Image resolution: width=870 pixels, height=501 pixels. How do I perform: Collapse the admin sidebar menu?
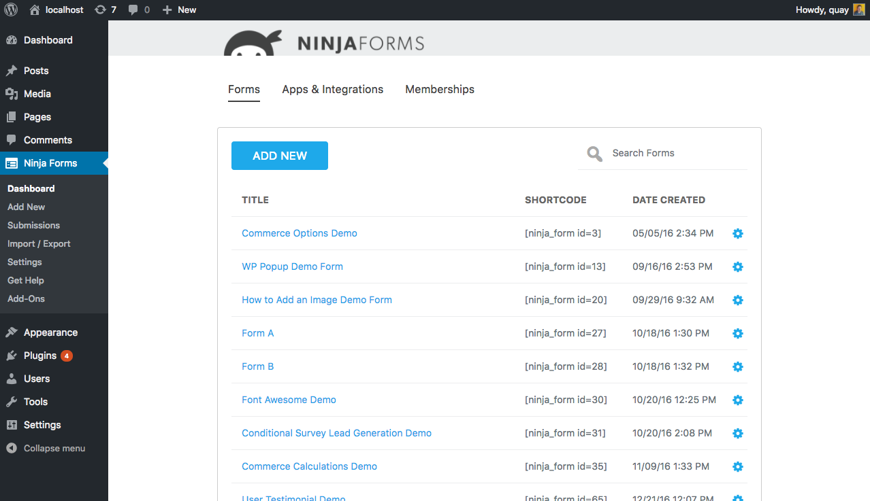pyautogui.click(x=45, y=448)
